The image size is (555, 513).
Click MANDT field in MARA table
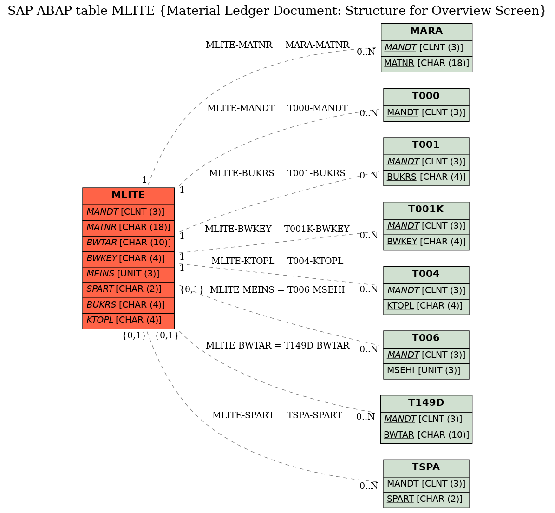coord(426,48)
